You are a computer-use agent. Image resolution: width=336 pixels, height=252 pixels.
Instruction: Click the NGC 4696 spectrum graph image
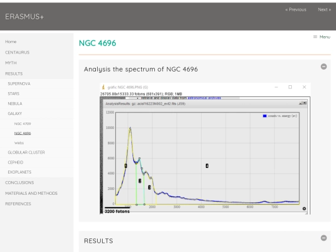pyautogui.click(x=205, y=149)
